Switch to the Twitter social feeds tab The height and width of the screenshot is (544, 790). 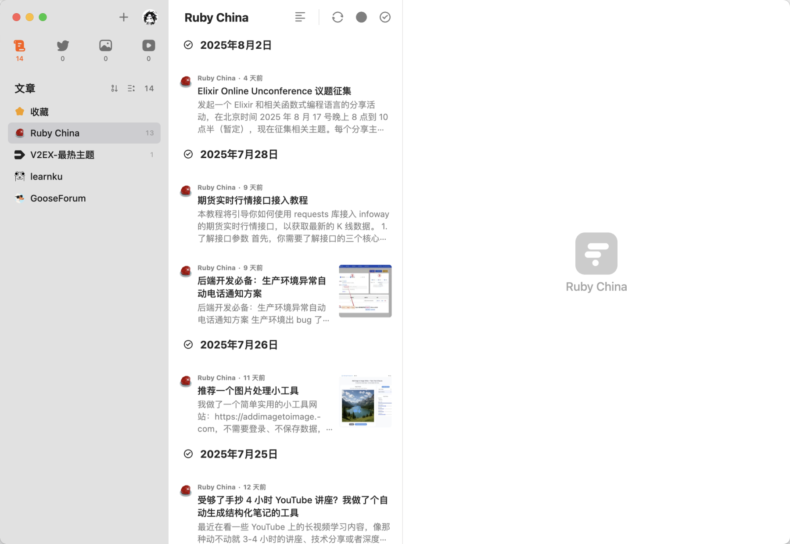pos(63,50)
